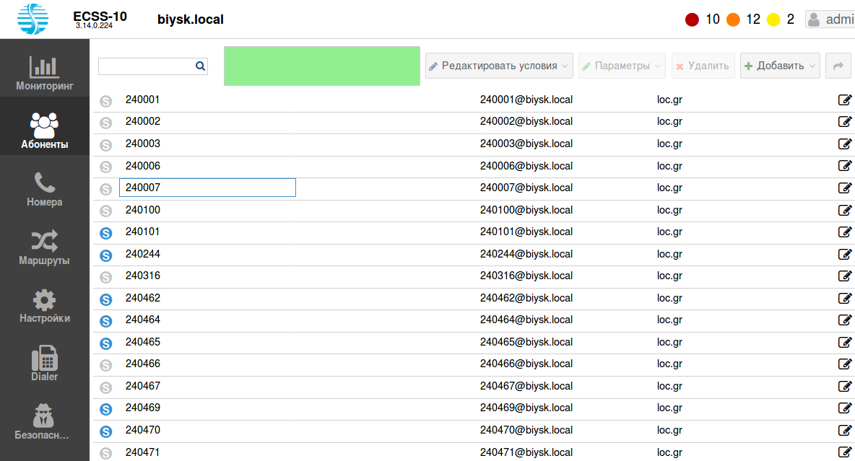This screenshot has height=461, width=855.
Task: Open edit for subscriber 240001
Action: tap(844, 100)
